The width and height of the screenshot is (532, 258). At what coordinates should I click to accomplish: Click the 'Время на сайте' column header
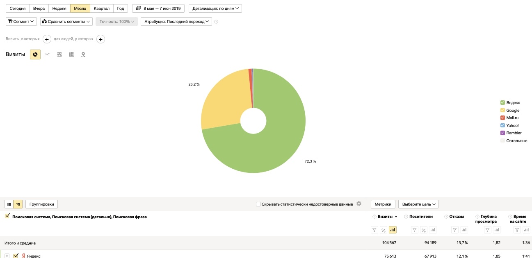[518, 219]
